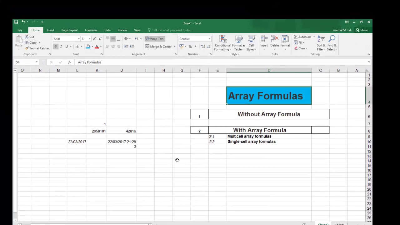
Task: Apply cell borders using the Borders icon
Action: [77, 47]
